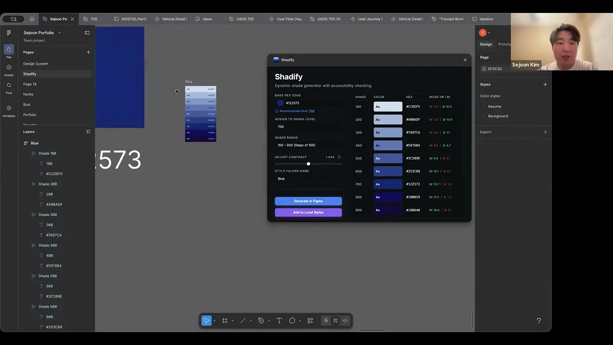Toggle the left sidebar collapse icon
Image resolution: width=613 pixels, height=345 pixels.
87,33
